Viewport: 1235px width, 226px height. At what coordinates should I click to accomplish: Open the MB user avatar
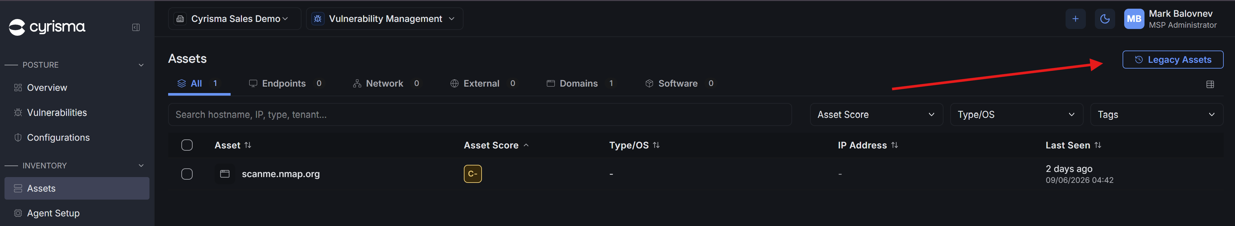coord(1134,19)
